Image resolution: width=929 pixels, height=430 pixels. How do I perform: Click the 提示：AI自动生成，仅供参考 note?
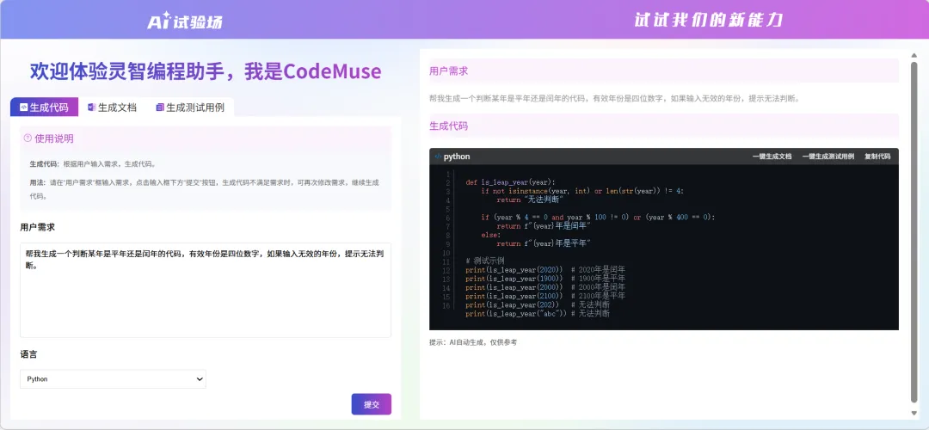pos(473,342)
